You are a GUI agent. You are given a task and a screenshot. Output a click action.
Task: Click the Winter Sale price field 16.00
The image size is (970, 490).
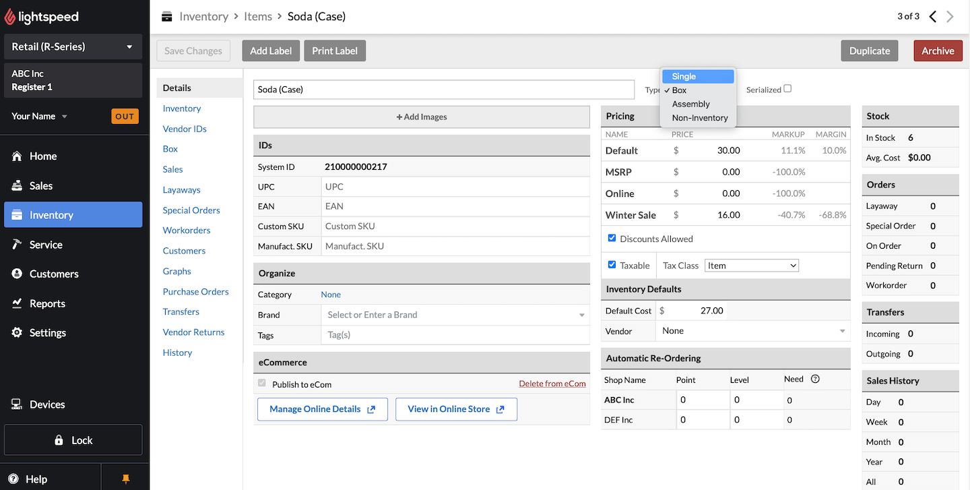(x=712, y=215)
